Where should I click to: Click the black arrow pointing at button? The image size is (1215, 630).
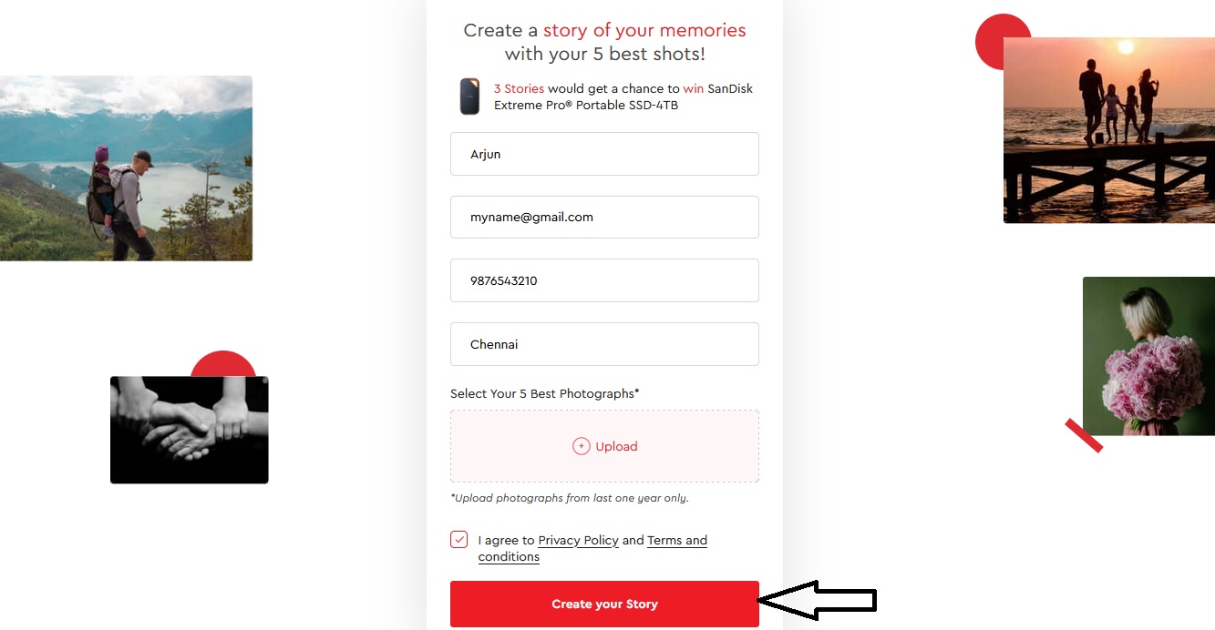point(817,600)
